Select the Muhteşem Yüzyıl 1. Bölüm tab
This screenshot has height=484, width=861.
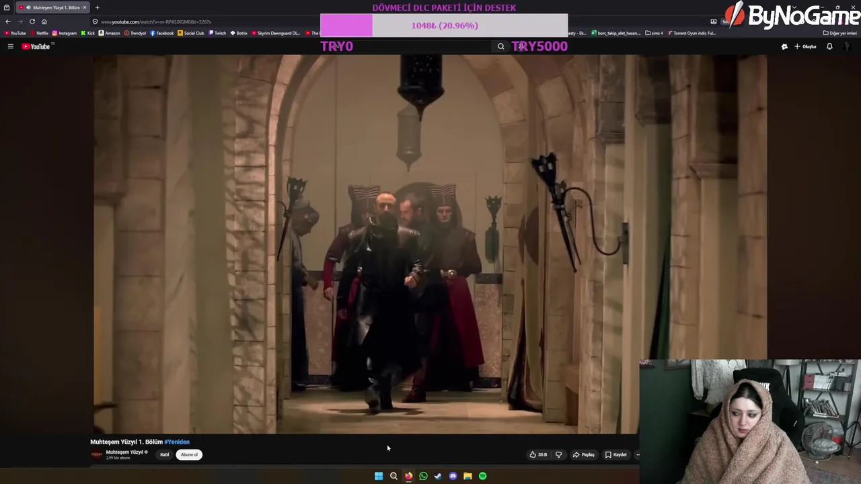(52, 7)
